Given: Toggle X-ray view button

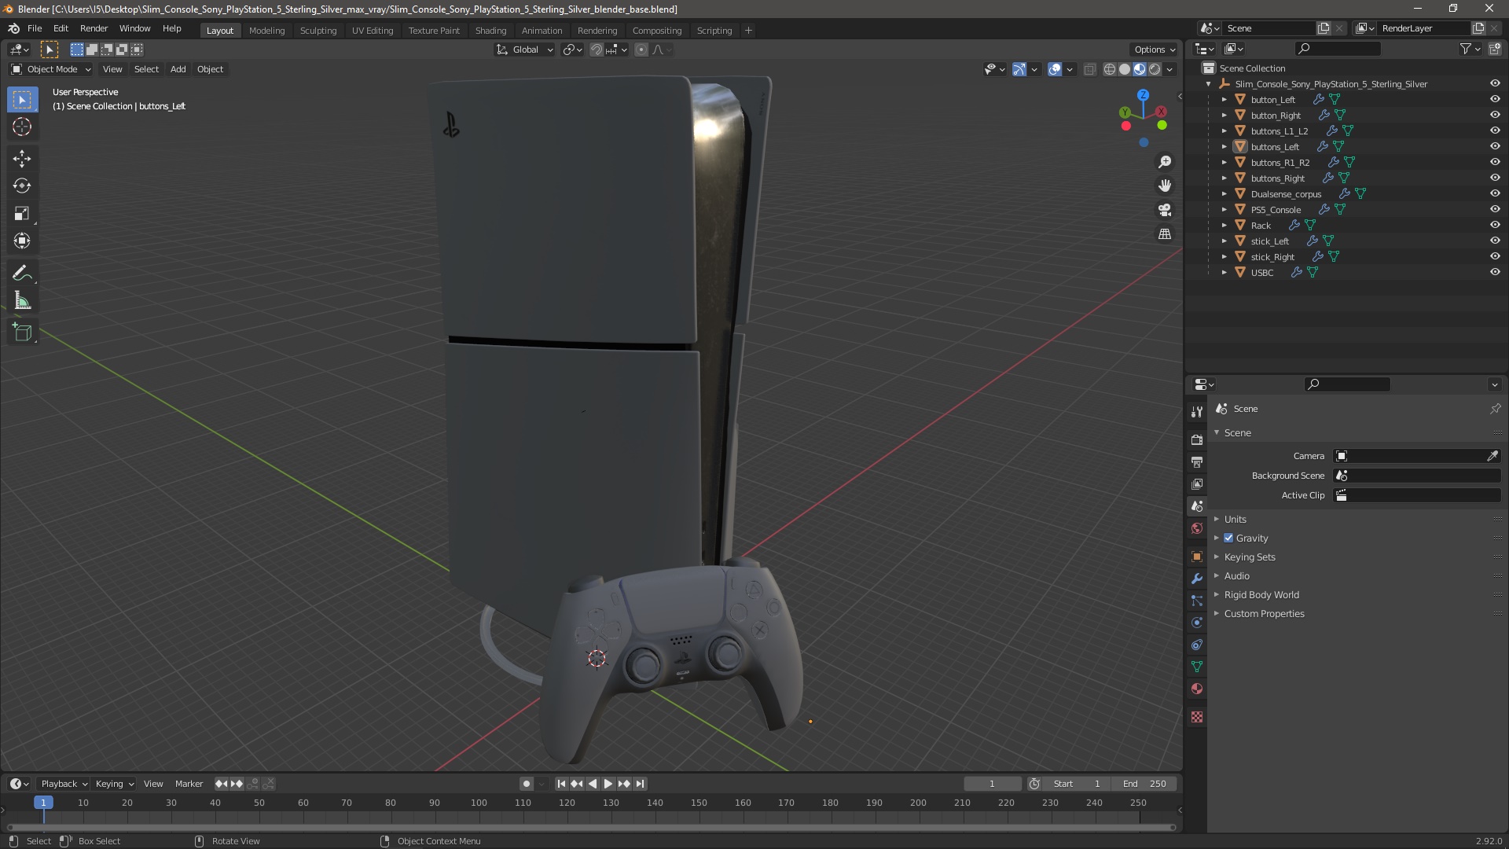Looking at the screenshot, I should coord(1089,69).
